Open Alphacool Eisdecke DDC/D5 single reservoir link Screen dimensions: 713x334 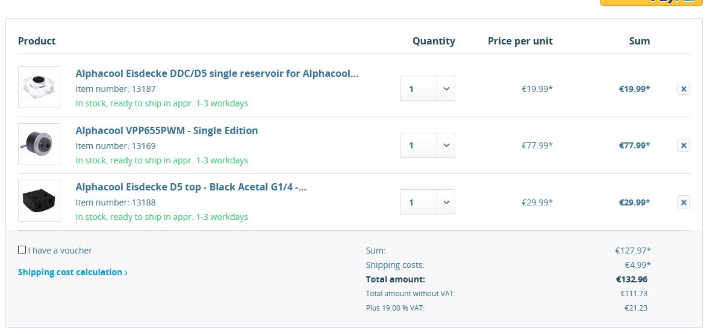[217, 74]
